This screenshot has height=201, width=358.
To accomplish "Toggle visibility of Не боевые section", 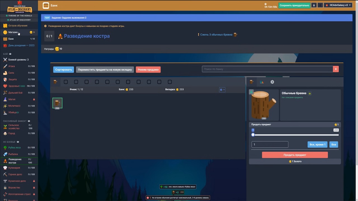I will (x=18, y=142).
